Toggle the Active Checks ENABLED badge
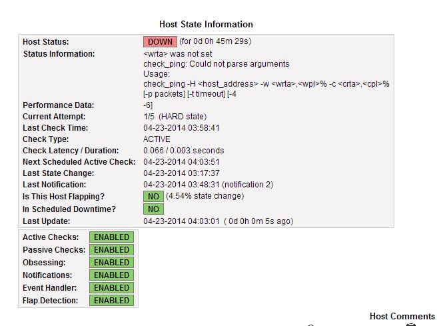The width and height of the screenshot is (441, 326). point(111,237)
